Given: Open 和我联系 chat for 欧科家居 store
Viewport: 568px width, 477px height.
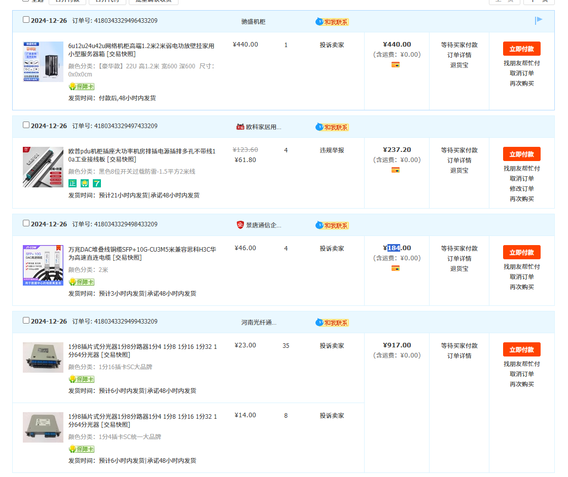Looking at the screenshot, I should tap(332, 127).
